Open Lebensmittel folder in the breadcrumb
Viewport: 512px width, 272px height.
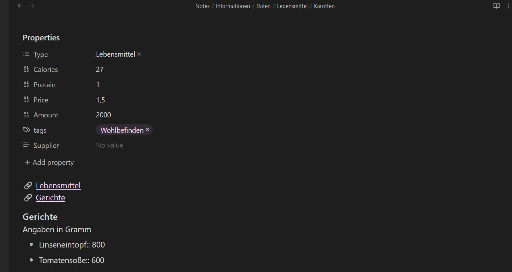click(292, 6)
